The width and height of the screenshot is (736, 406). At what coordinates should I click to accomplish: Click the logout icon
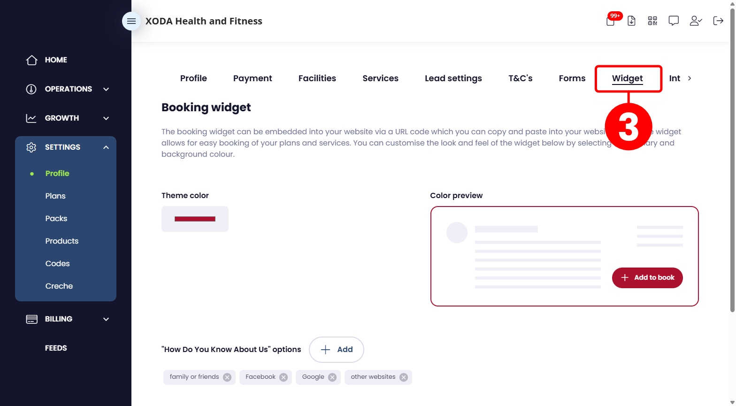click(x=718, y=21)
